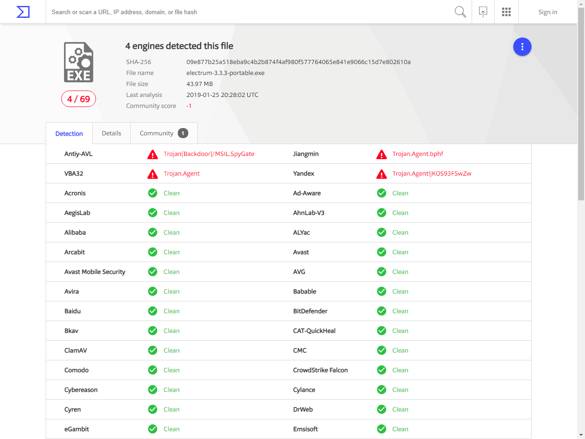The width and height of the screenshot is (585, 439).
Task: Click the Bkav engine name
Action: (71, 331)
